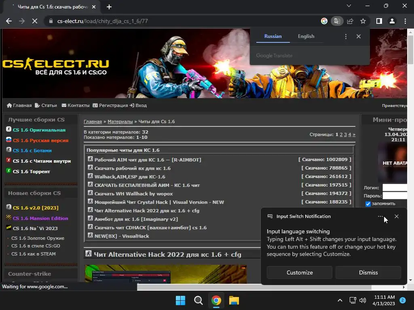Close the cs-elect.ru tab
Screen dimensions: 414x310
pos(94,7)
